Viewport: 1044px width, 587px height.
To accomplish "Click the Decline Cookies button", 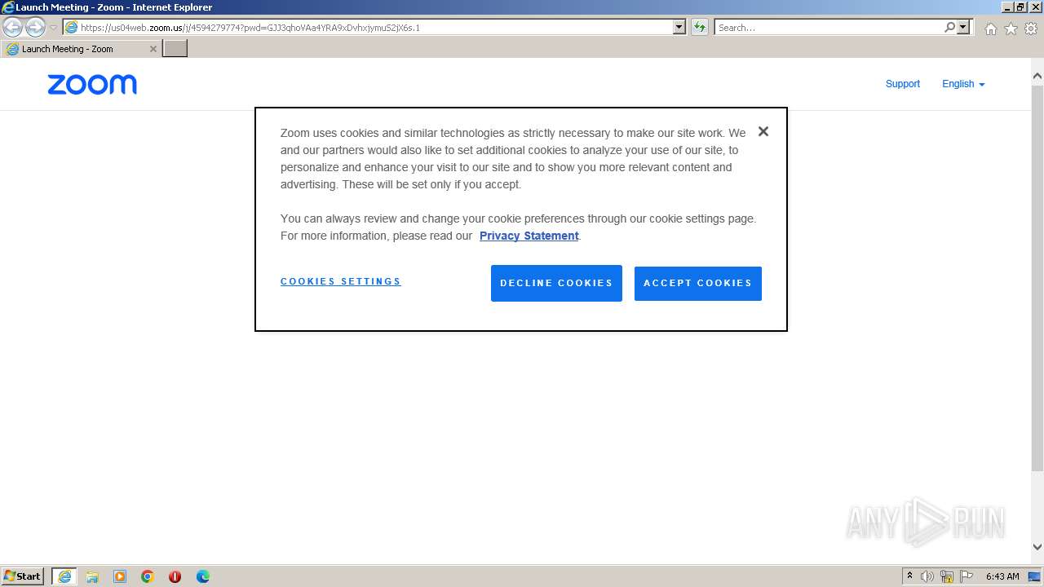I will coord(556,283).
